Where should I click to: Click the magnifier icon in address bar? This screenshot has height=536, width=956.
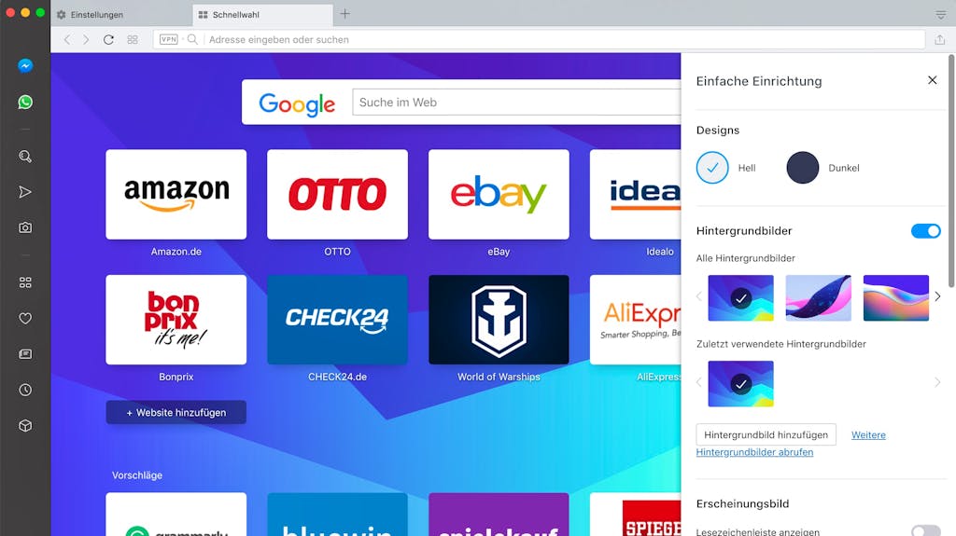point(192,39)
